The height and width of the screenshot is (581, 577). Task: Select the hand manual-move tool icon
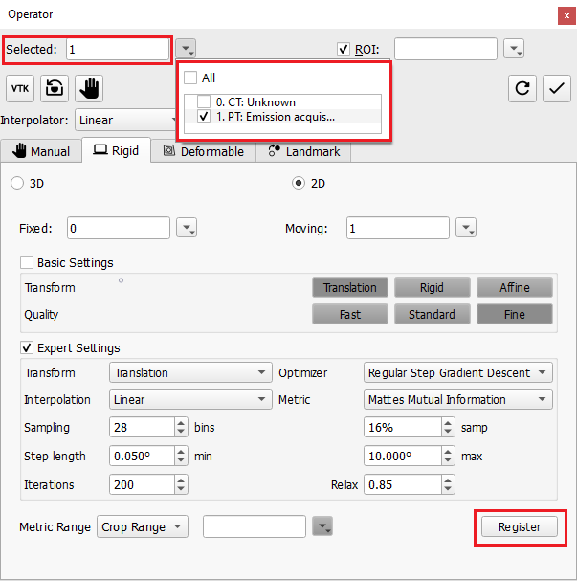coord(89,89)
